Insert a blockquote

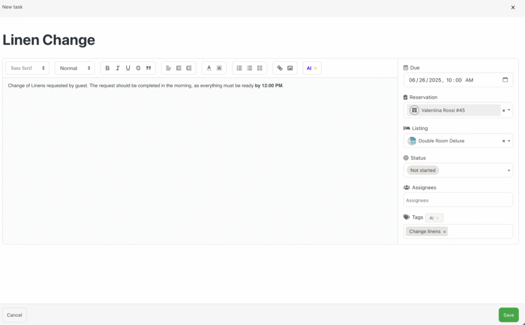pos(149,68)
